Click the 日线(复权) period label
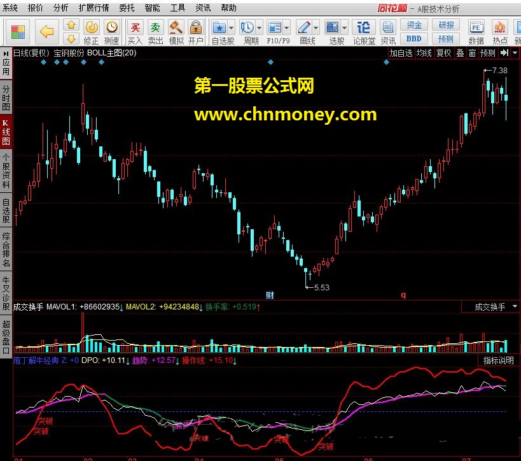Screen dimensions: 521x461 (31, 53)
